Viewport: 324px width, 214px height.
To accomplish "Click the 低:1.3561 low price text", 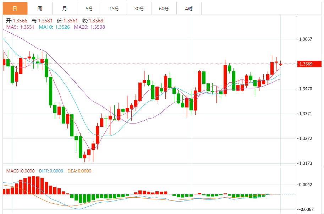I will tap(67, 21).
